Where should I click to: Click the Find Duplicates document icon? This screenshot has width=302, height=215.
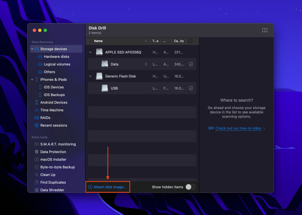[x=36, y=182]
